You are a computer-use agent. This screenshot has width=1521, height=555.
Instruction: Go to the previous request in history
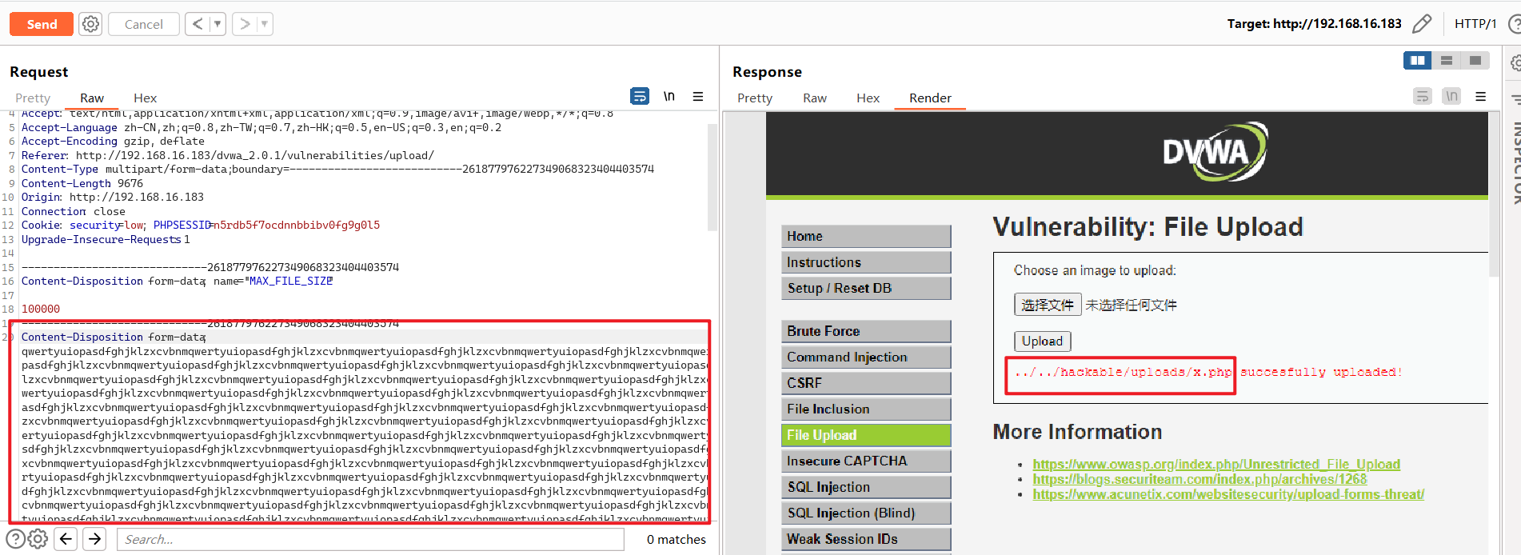pos(198,24)
